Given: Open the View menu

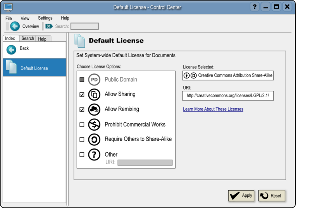Looking at the screenshot, I should (25, 18).
